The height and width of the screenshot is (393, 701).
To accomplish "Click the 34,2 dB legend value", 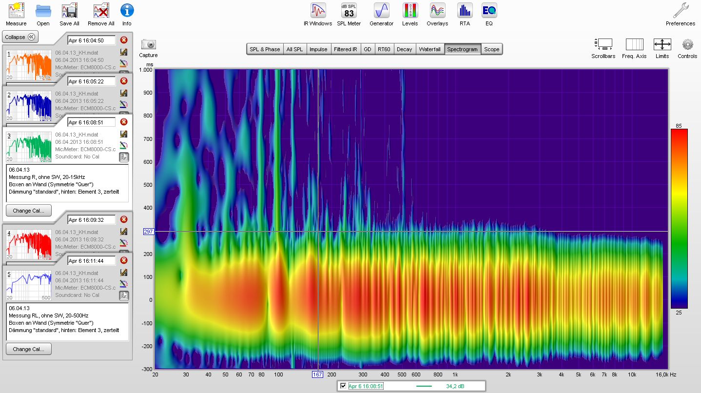I will (x=454, y=386).
